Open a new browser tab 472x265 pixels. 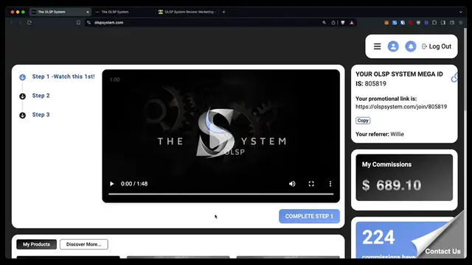pyautogui.click(x=223, y=12)
